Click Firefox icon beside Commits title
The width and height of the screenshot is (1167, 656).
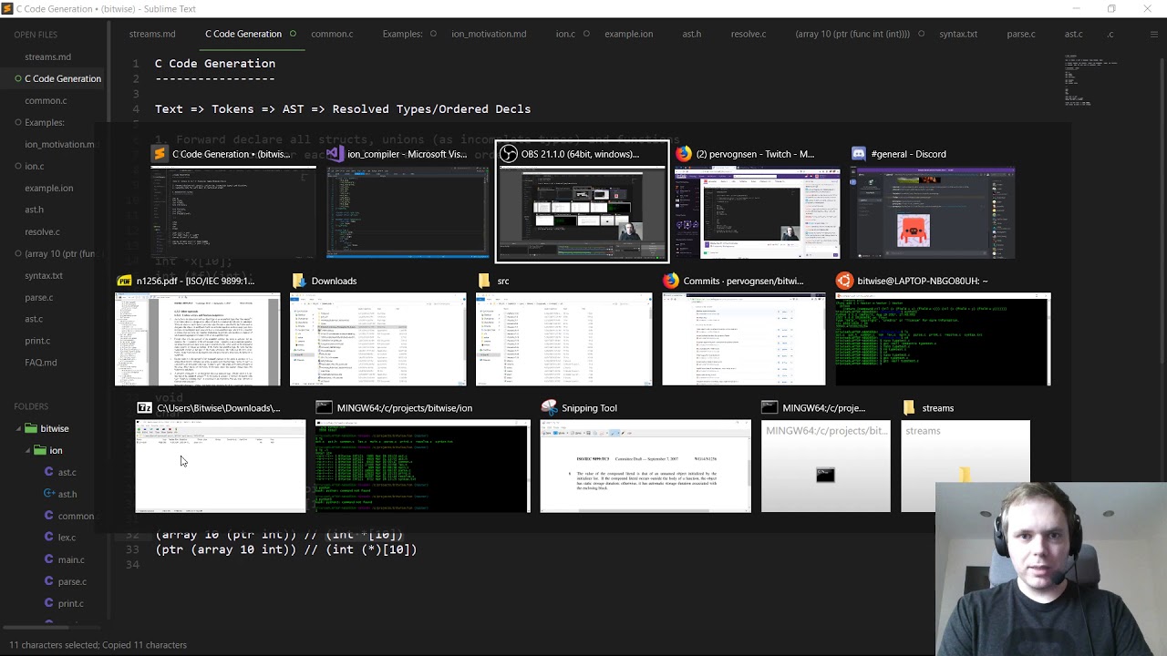click(x=670, y=281)
